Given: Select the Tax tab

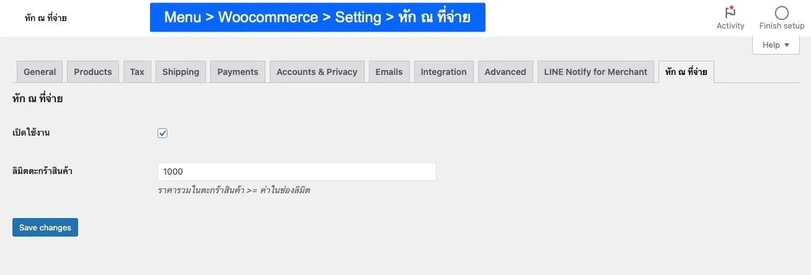Looking at the screenshot, I should [137, 72].
